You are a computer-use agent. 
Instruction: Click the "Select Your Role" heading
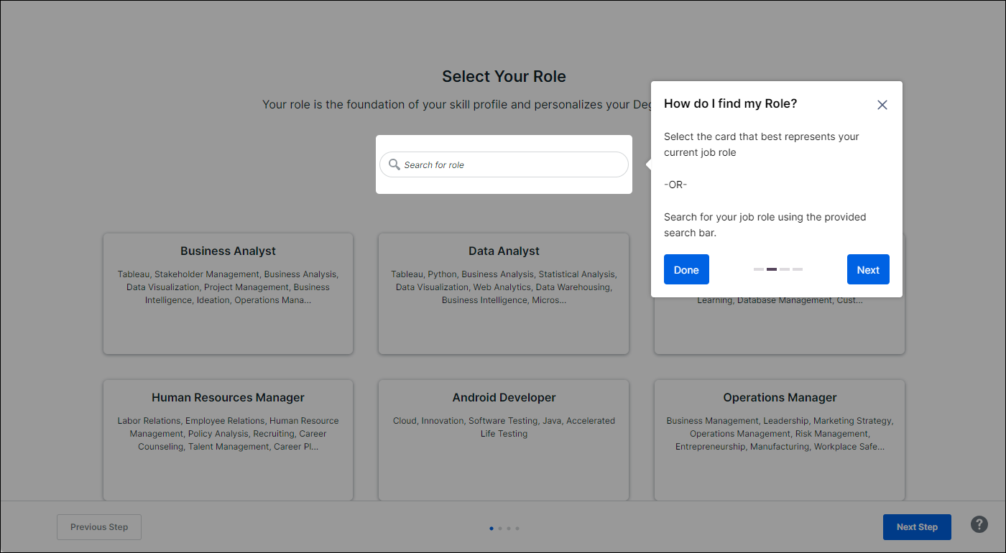coord(504,76)
